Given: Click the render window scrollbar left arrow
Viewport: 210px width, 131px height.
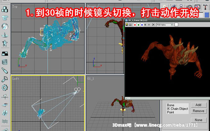Looking at the screenshot, I should [x=126, y=98].
